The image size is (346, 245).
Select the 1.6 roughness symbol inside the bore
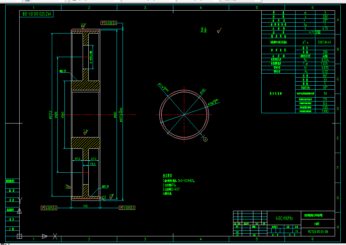point(85,132)
